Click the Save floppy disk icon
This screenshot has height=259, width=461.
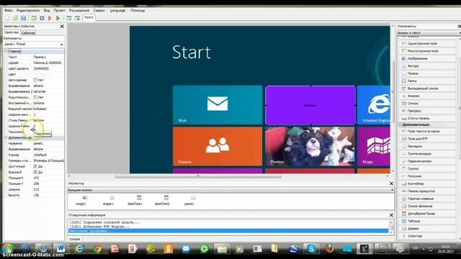[23, 18]
